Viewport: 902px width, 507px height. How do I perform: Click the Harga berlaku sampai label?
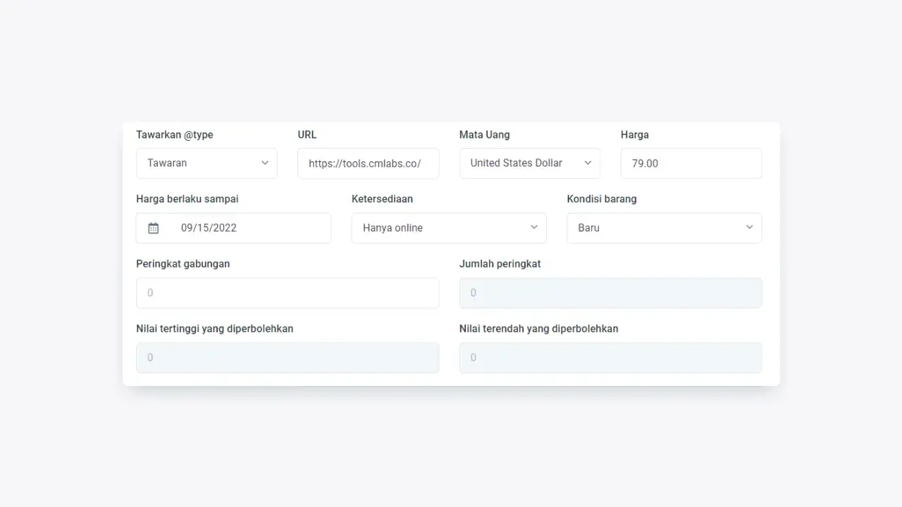coord(187,199)
